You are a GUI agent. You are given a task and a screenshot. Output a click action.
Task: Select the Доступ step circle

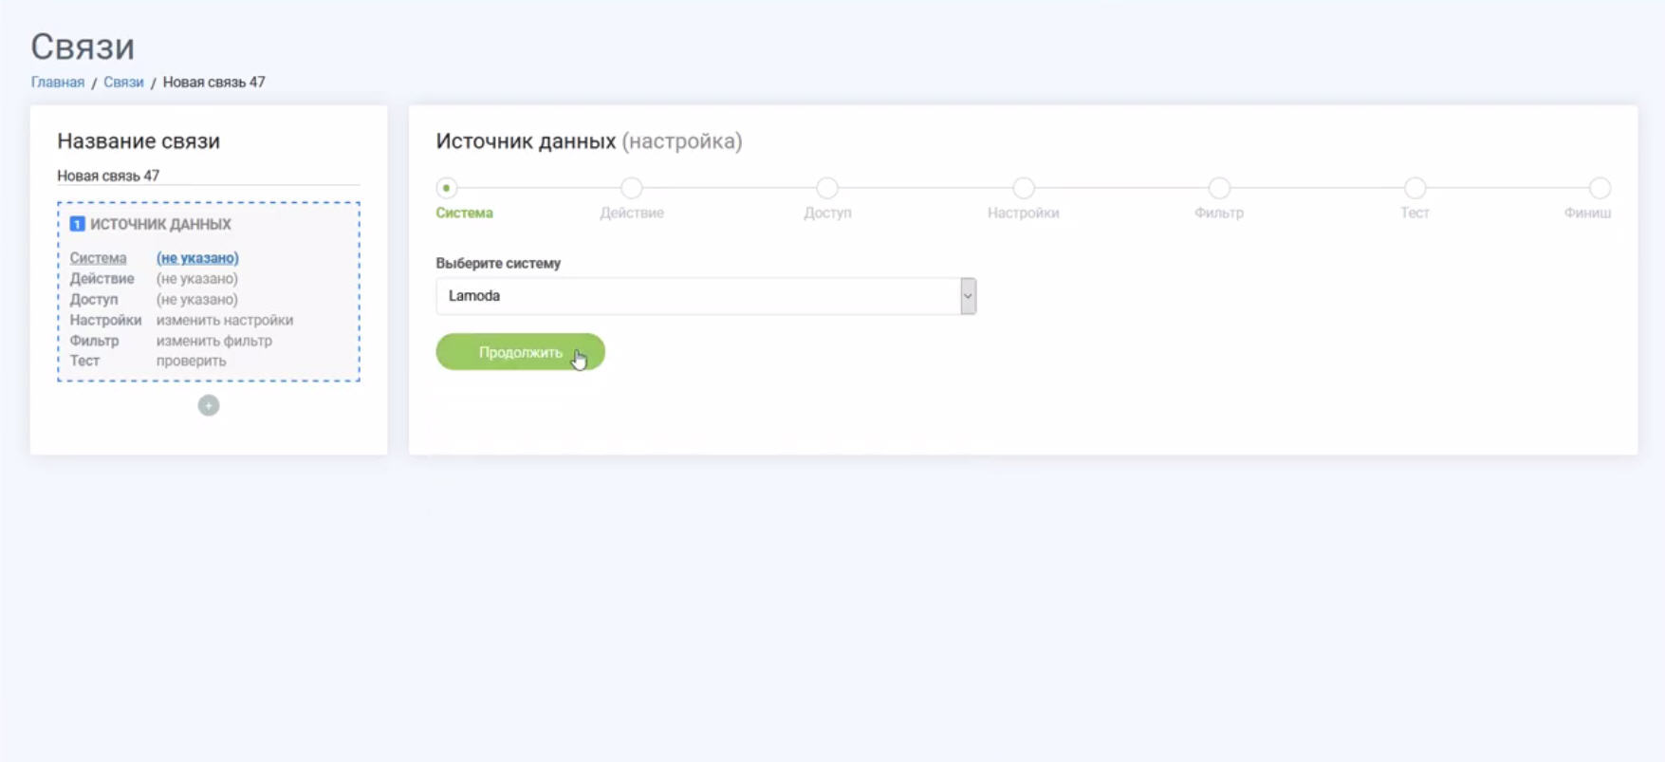pyautogui.click(x=827, y=188)
